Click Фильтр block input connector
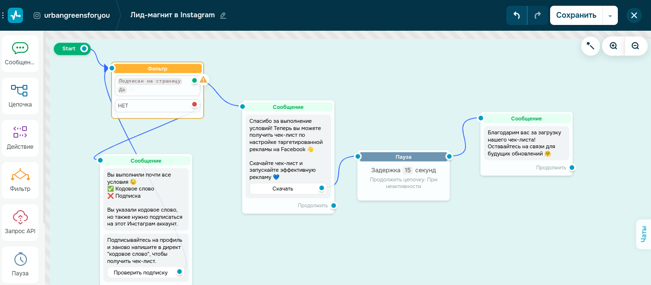The image size is (651, 285). [x=112, y=68]
